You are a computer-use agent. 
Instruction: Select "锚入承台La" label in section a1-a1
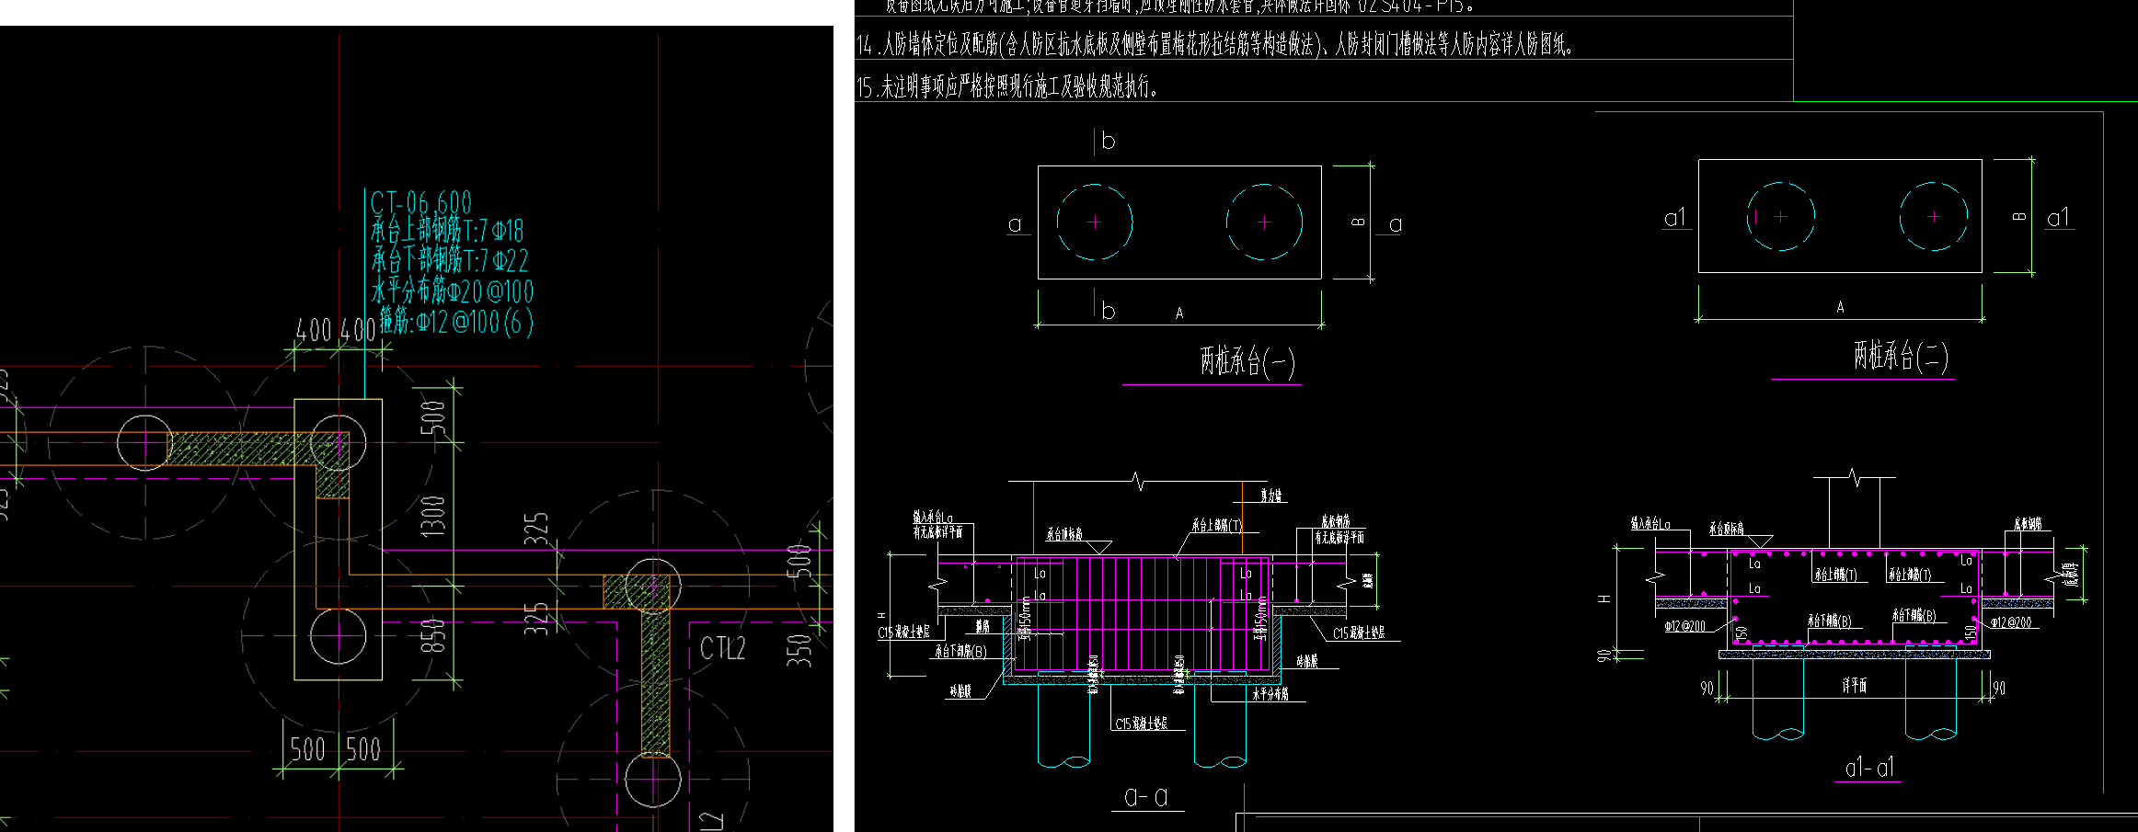pyautogui.click(x=1650, y=523)
